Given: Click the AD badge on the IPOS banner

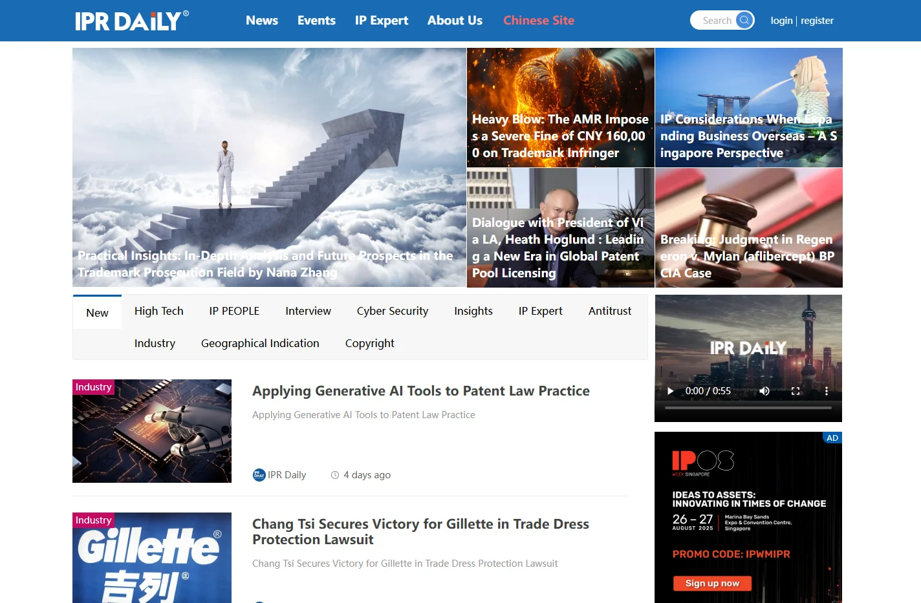Looking at the screenshot, I should (832, 438).
